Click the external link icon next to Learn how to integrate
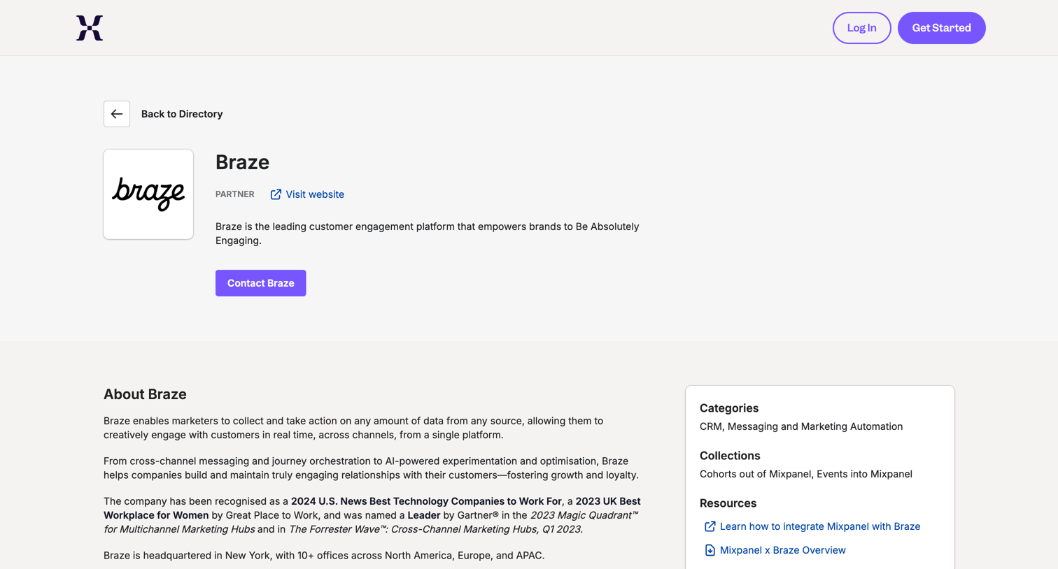Screen dimensions: 1058x569 tap(710, 526)
